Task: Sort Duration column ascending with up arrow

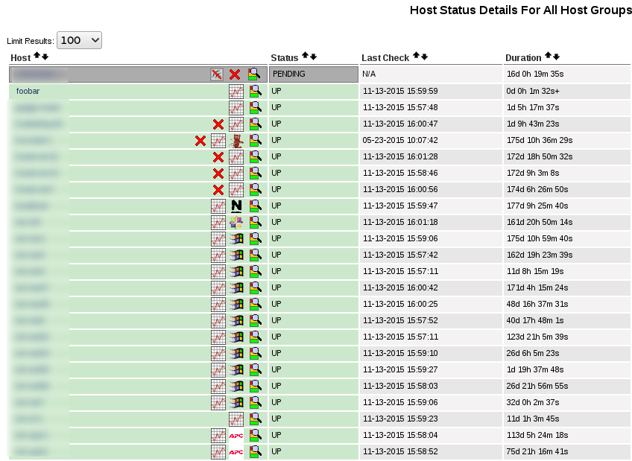Action: (x=548, y=57)
